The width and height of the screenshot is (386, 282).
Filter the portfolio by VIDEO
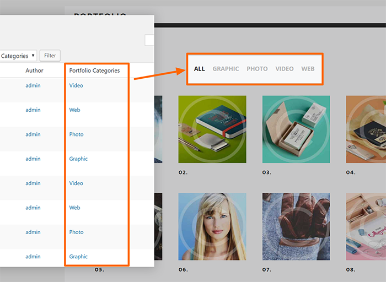tap(285, 69)
